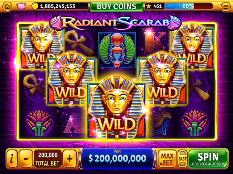Set wager with MAX BET button
Viewport: 233px width, 174px height.
coord(167,159)
